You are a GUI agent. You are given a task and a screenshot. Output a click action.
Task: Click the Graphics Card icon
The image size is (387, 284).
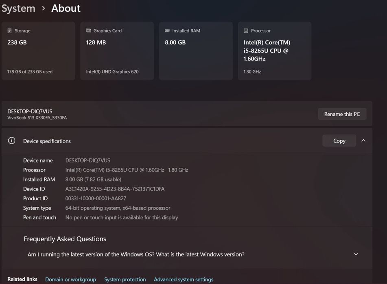[x=88, y=31]
